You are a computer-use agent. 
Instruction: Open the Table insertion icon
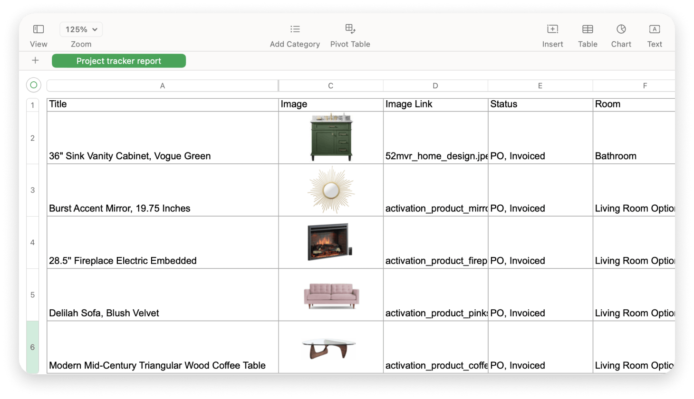click(588, 29)
